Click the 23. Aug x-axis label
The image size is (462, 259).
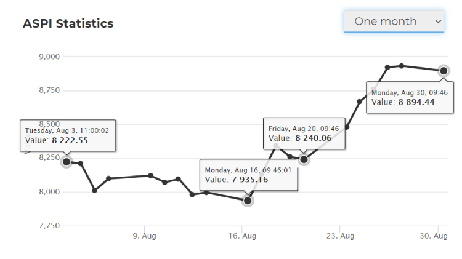(340, 236)
